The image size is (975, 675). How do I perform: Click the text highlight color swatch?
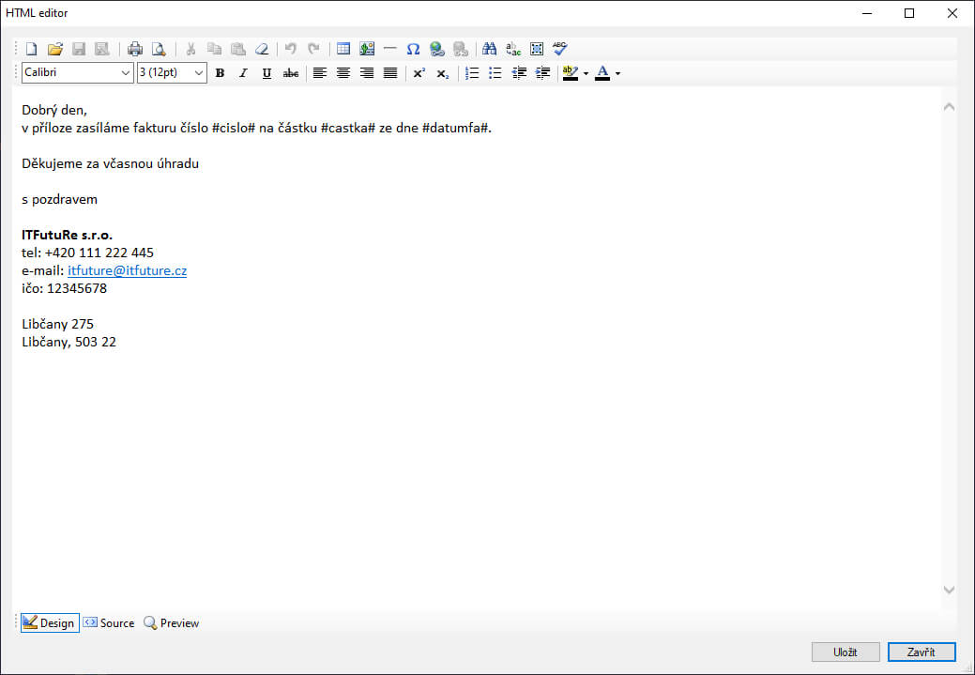(x=570, y=73)
